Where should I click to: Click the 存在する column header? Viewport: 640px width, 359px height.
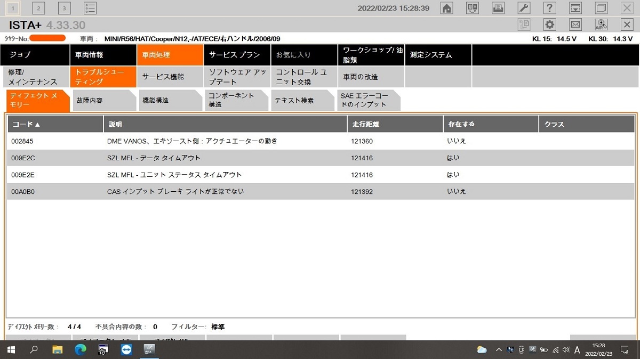pyautogui.click(x=491, y=124)
